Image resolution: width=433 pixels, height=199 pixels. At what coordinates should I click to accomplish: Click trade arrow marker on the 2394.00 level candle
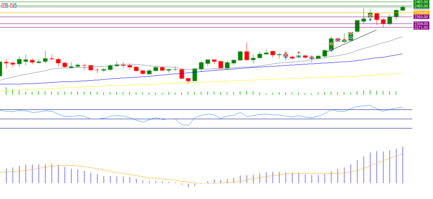pyautogui.click(x=370, y=16)
